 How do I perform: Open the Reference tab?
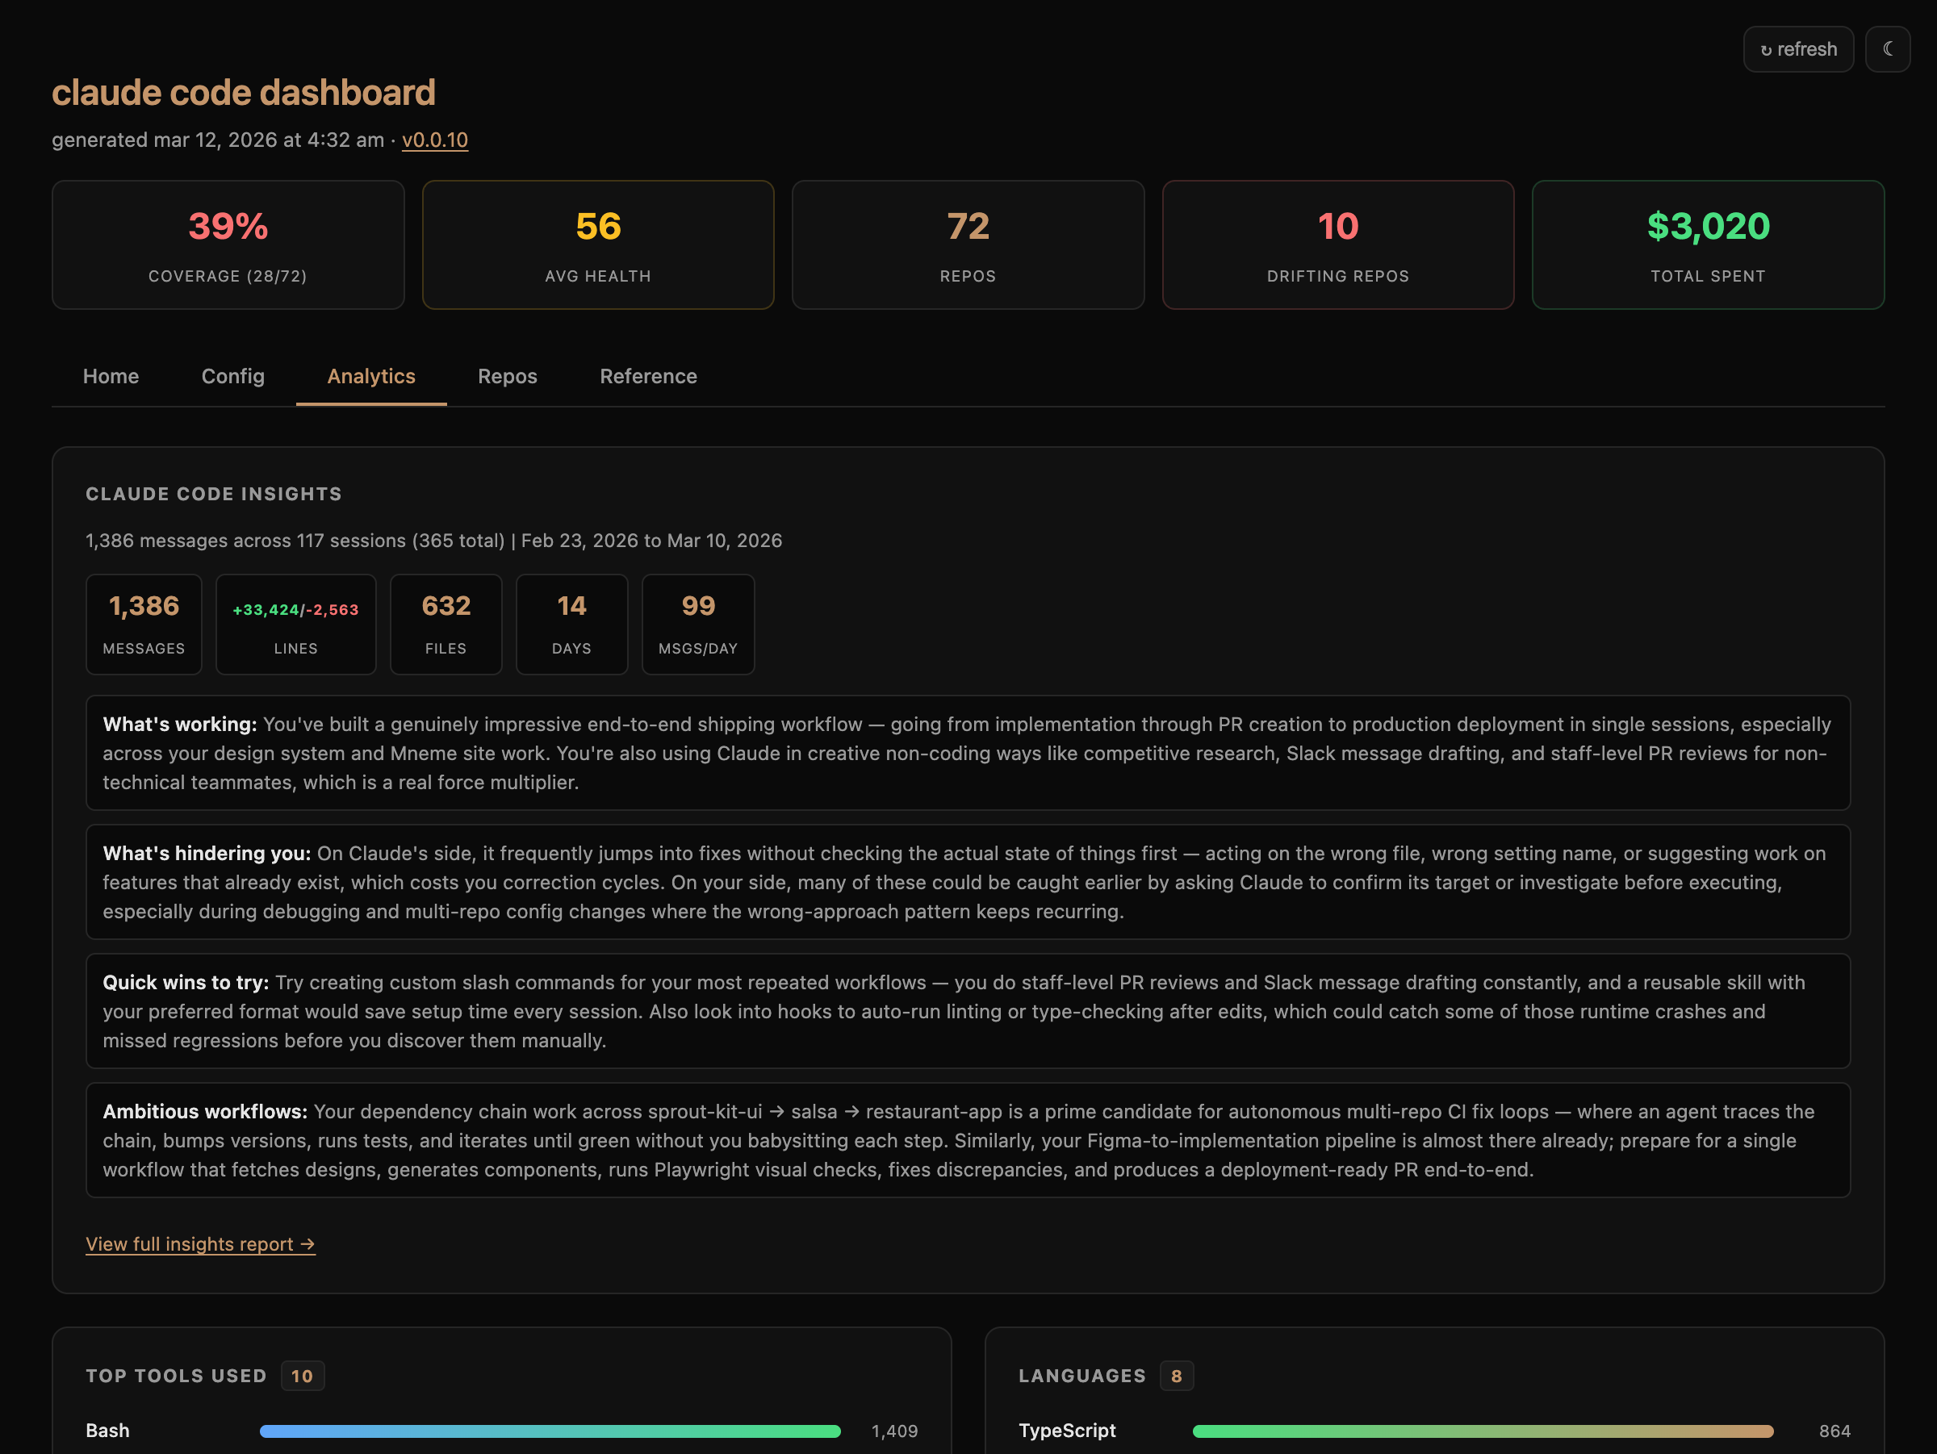coord(648,377)
